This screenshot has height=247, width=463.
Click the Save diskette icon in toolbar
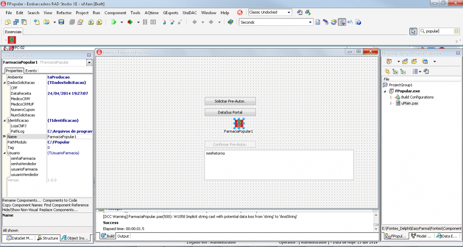point(61,22)
